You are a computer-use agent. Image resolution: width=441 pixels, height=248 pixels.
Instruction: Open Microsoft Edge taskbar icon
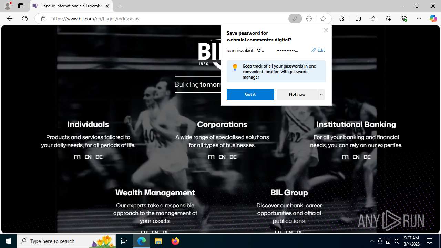[142, 241]
